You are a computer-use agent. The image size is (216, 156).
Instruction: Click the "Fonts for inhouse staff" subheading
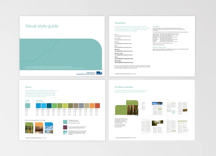coord(159,47)
